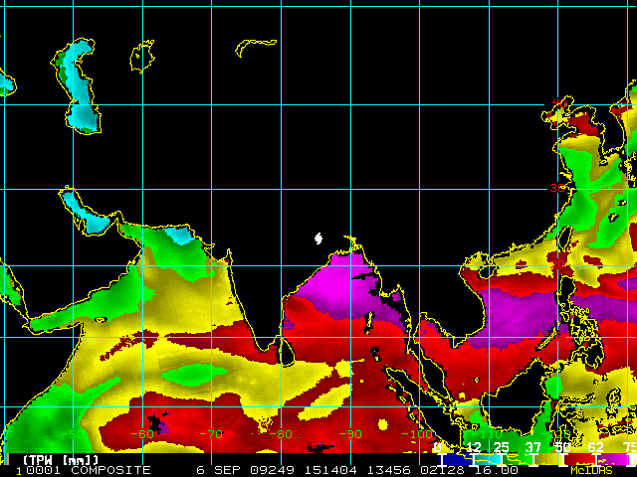Screen dimensions: 637x477
Task: Click the McIDAS label at bottom right
Action: pyautogui.click(x=591, y=470)
